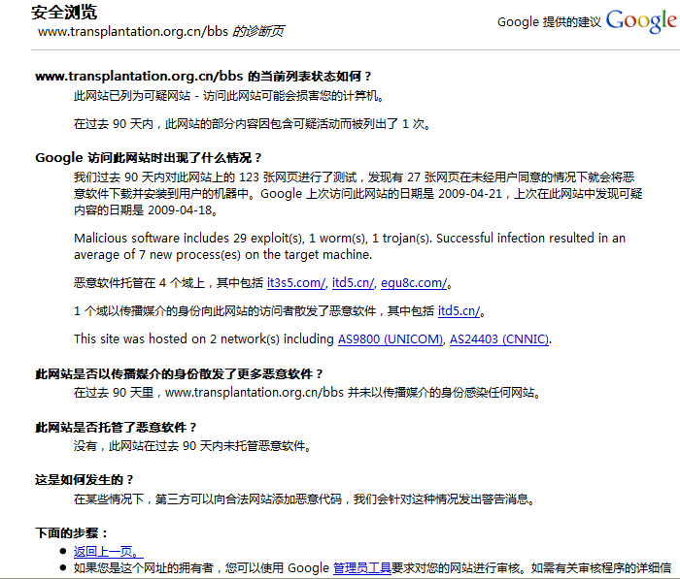Open the it3s5.com/ link

[295, 283]
